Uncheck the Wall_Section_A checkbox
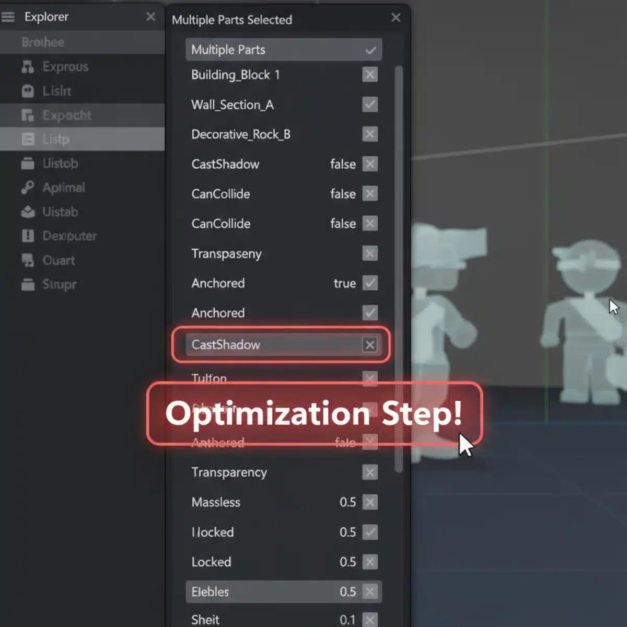The height and width of the screenshot is (627, 627). coord(370,104)
